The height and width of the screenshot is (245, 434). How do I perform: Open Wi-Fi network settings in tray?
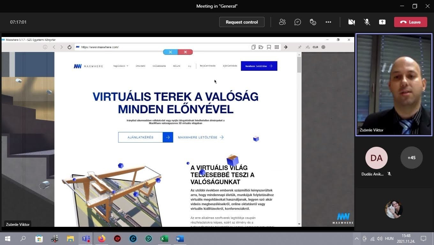tap(372, 239)
